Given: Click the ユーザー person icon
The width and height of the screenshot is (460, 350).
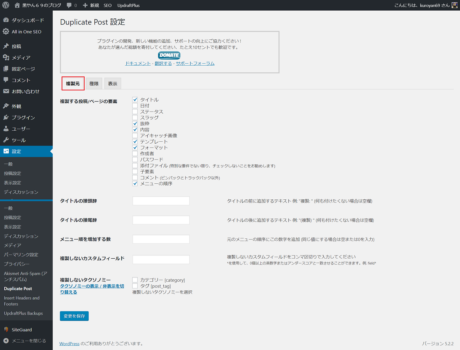Looking at the screenshot, I should tap(6, 129).
